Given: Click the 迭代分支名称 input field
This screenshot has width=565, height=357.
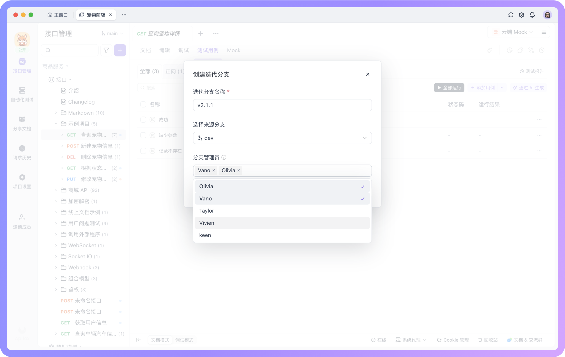Looking at the screenshot, I should coord(282,105).
